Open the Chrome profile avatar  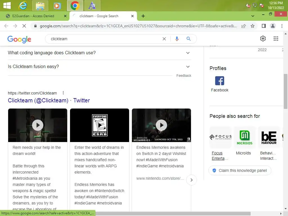(x=273, y=26)
